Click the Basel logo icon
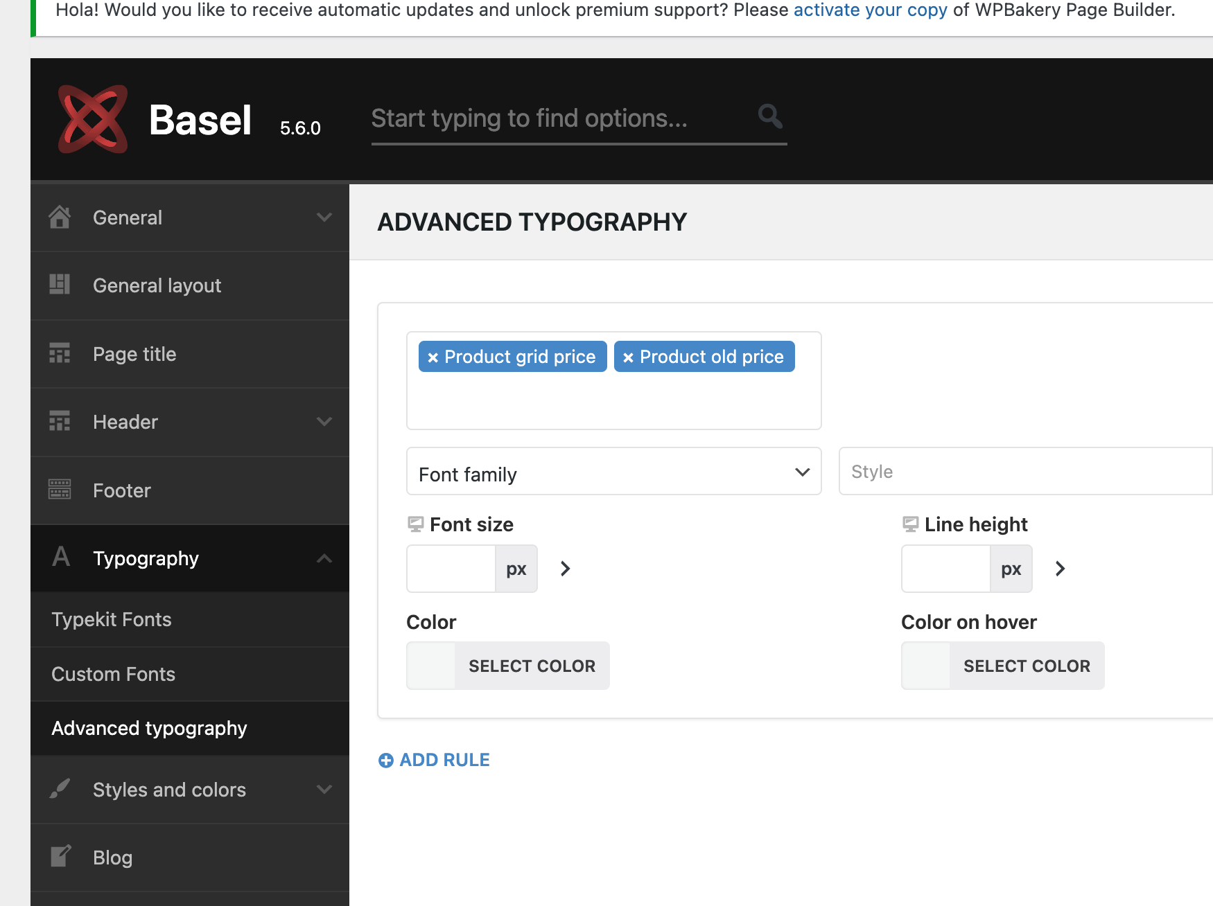 (x=93, y=119)
